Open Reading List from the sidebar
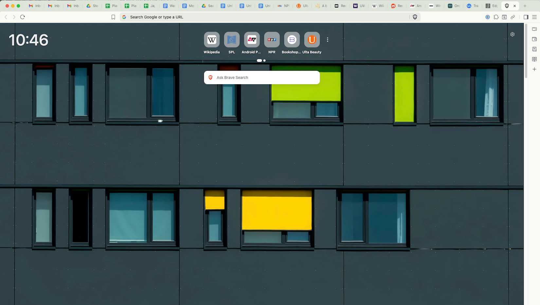 534,59
